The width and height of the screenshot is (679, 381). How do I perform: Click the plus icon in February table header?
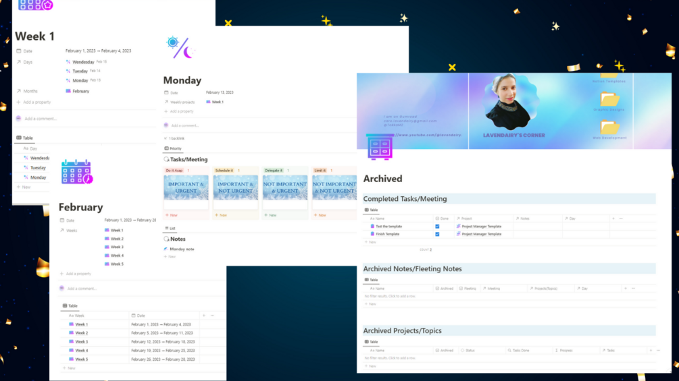tap(204, 316)
